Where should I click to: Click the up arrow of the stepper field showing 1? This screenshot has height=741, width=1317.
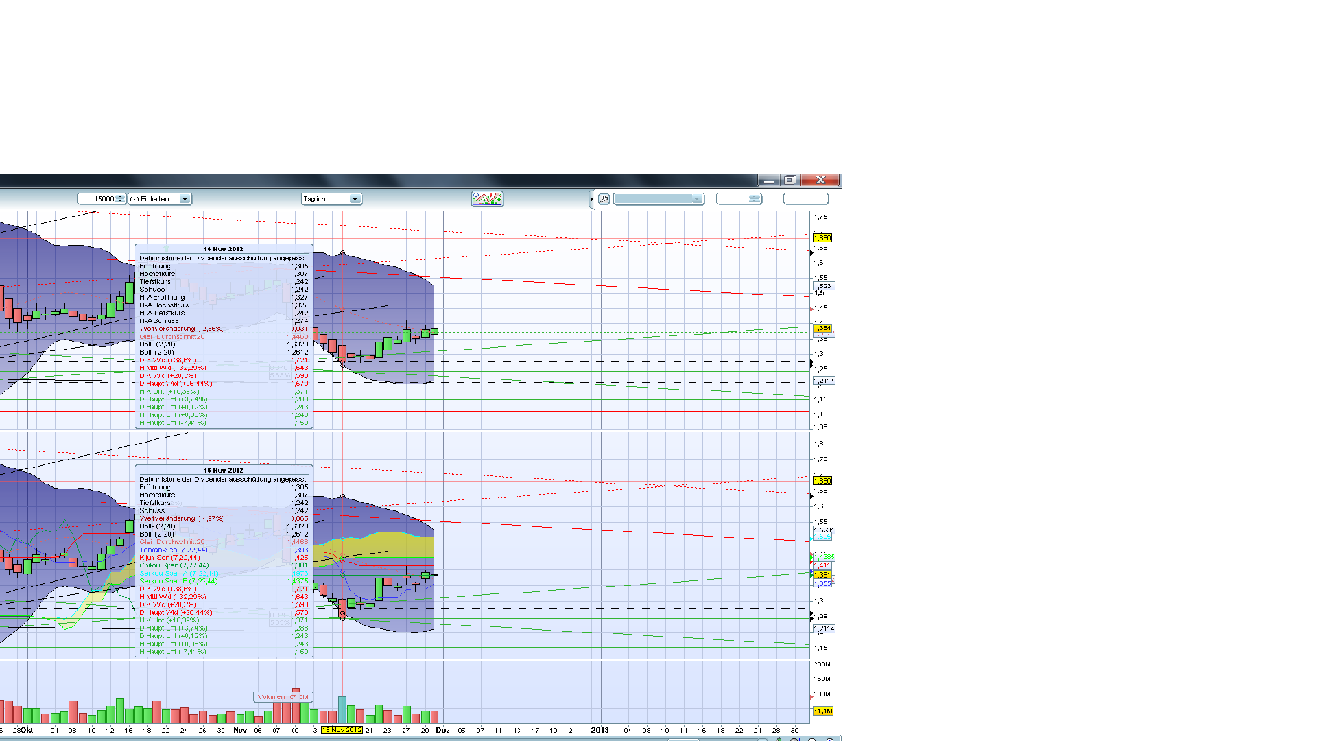(755, 197)
